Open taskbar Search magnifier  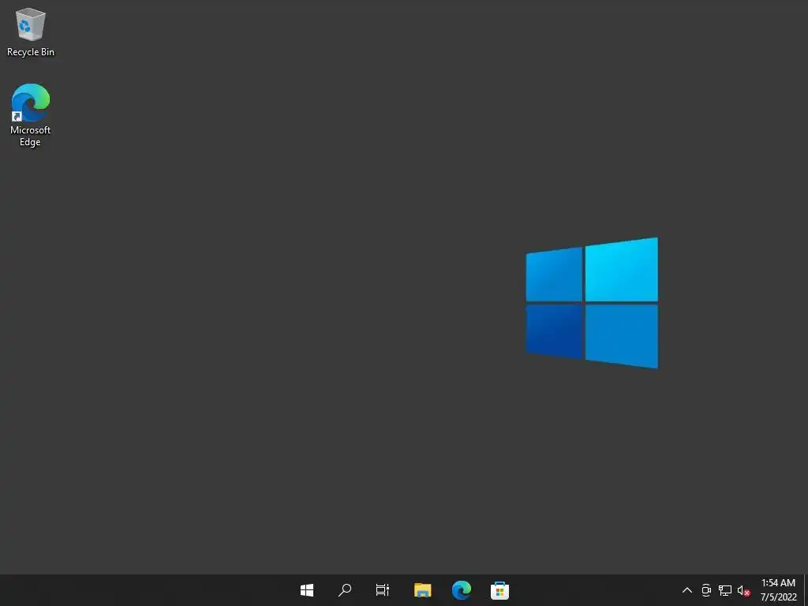click(345, 590)
